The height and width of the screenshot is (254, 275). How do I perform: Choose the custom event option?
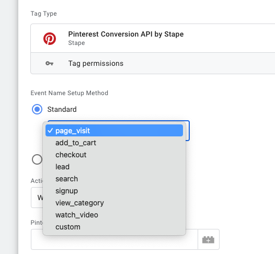click(x=114, y=227)
